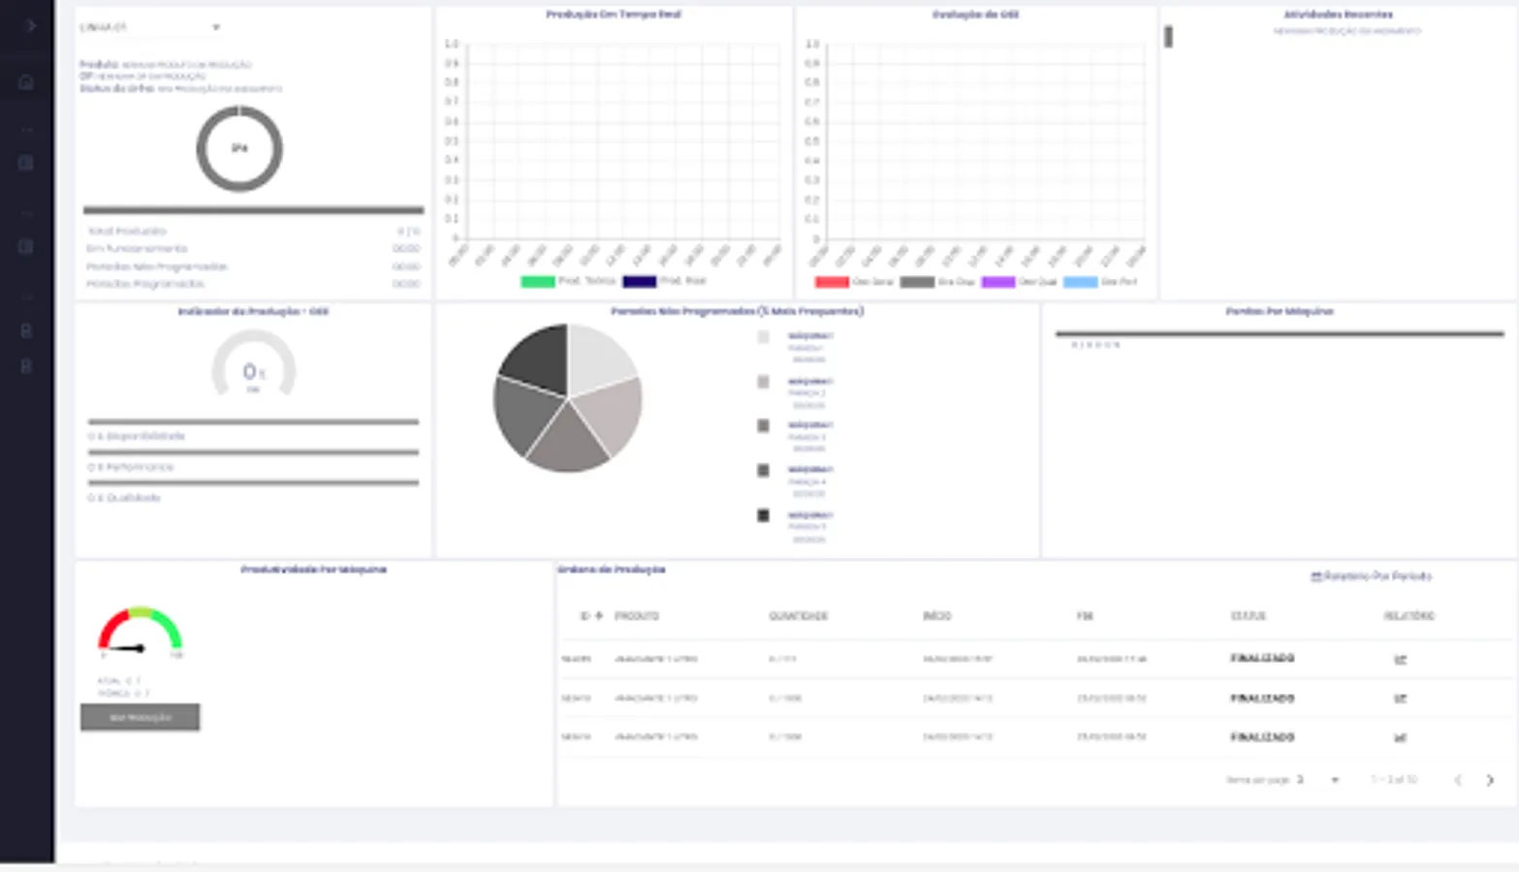The width and height of the screenshot is (1519, 872).
Task: Select the first document icon in the sidebar
Action: [25, 163]
